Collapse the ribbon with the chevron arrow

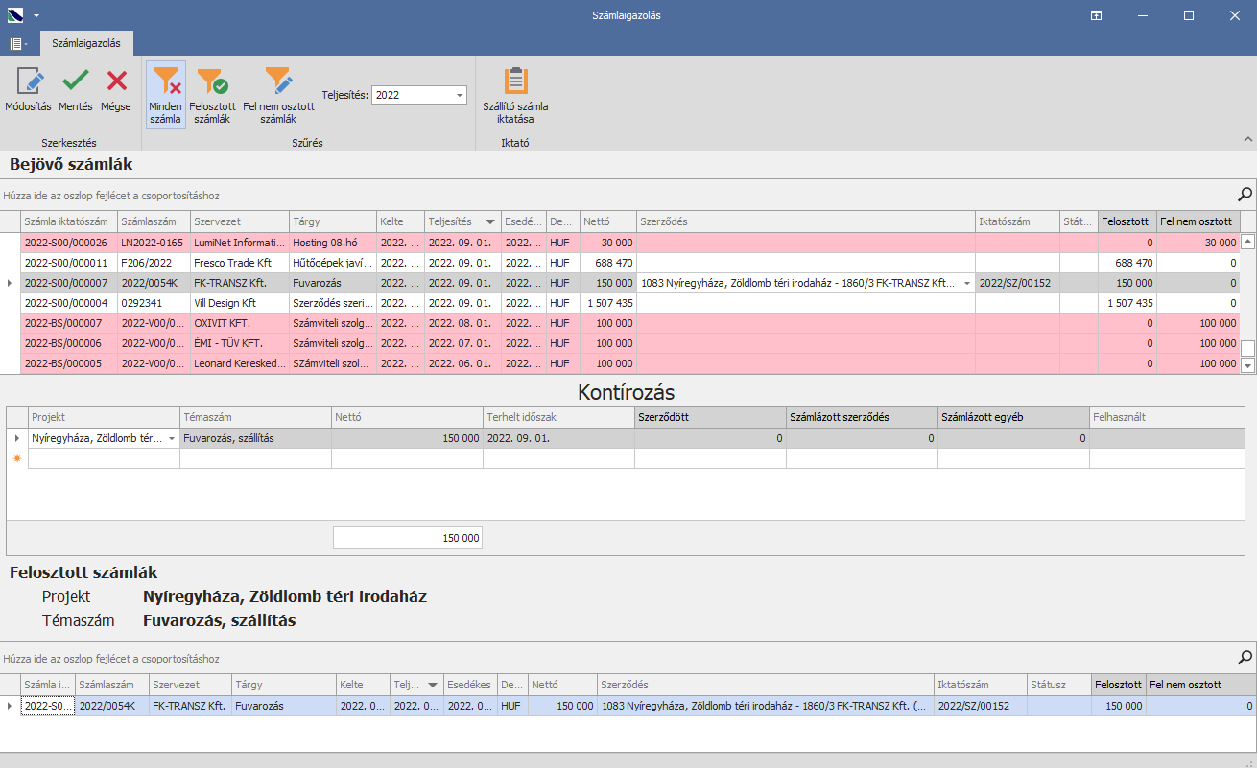click(x=1247, y=140)
